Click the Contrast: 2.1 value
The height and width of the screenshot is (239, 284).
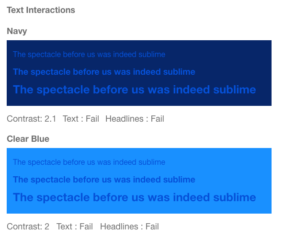[x=31, y=119]
